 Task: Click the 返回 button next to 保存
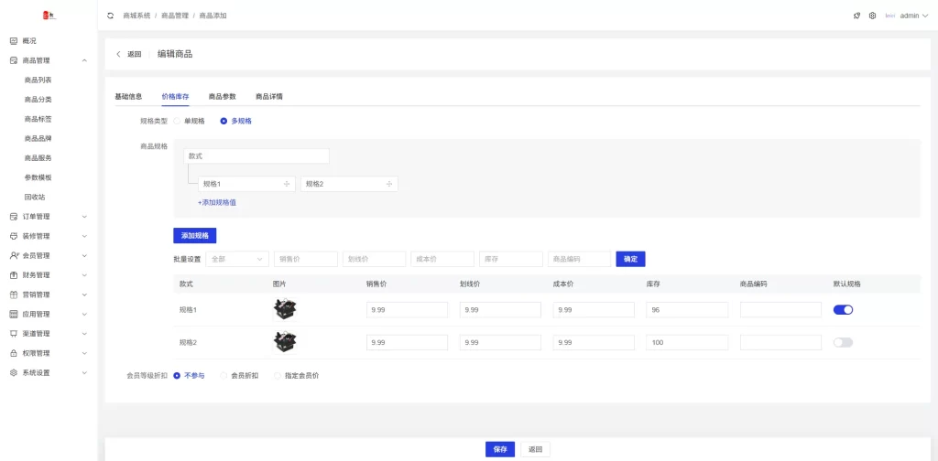(535, 450)
